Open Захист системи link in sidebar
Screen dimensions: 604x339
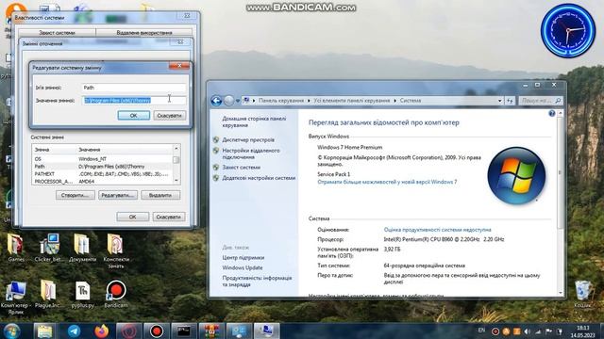[242, 168]
